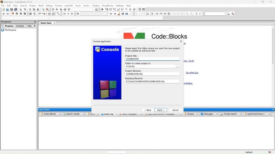Close the Management panel
The image size is (275, 154).
pos(35,22)
